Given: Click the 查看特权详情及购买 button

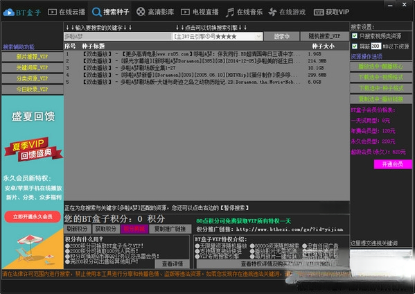Looking at the screenshot, I should [272, 263].
